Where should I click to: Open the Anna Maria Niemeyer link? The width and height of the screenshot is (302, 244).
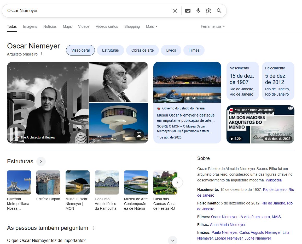(228, 225)
